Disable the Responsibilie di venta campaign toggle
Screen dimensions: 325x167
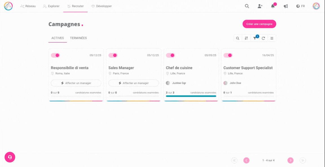point(56,55)
